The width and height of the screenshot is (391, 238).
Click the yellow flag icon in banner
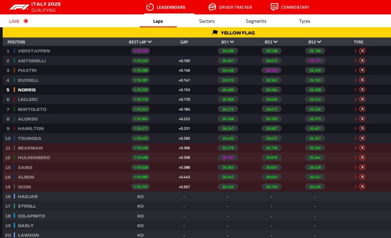pyautogui.click(x=215, y=33)
